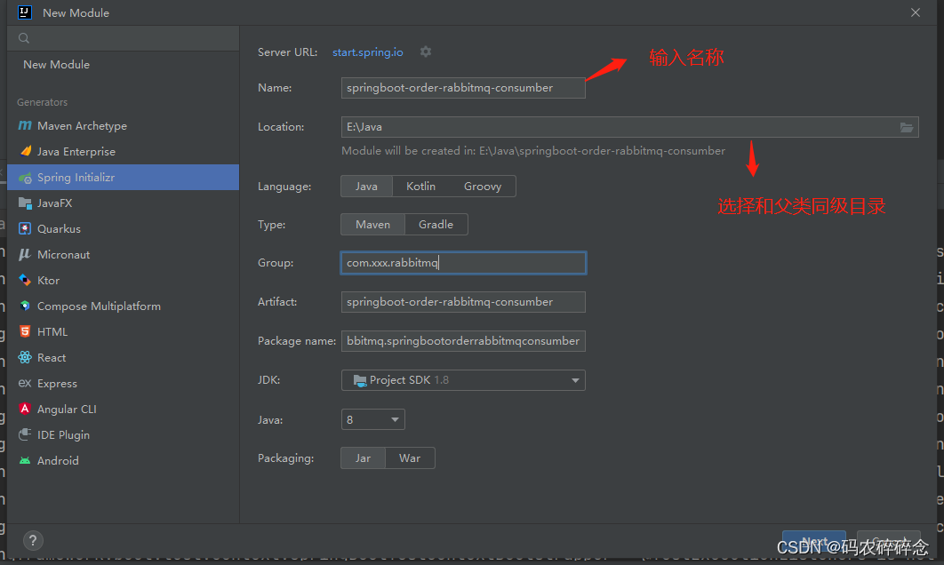The height and width of the screenshot is (565, 944).
Task: Click the Group input field
Action: pyautogui.click(x=463, y=263)
